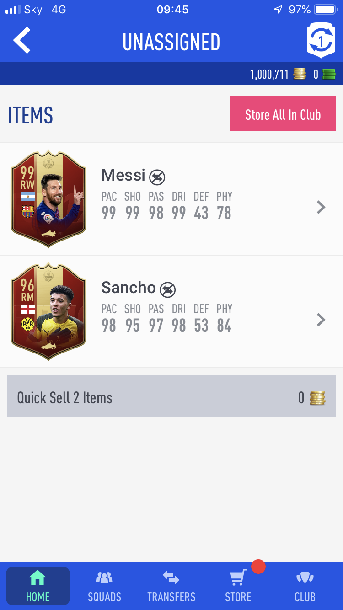The image size is (343, 610).
Task: Switch to the Club tab
Action: click(305, 586)
